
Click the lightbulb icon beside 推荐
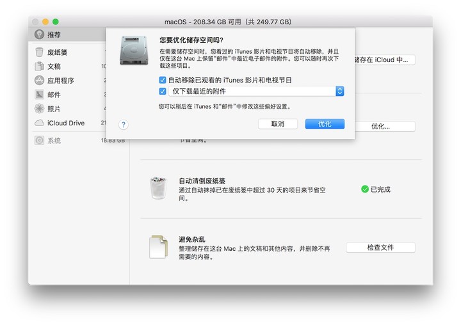click(39, 35)
